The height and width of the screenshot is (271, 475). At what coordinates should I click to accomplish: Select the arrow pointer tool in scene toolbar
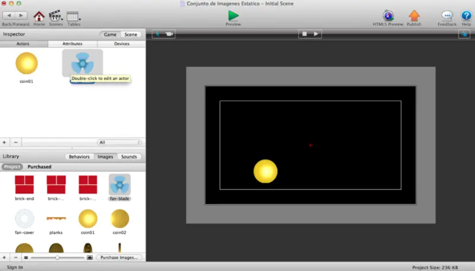(157, 34)
